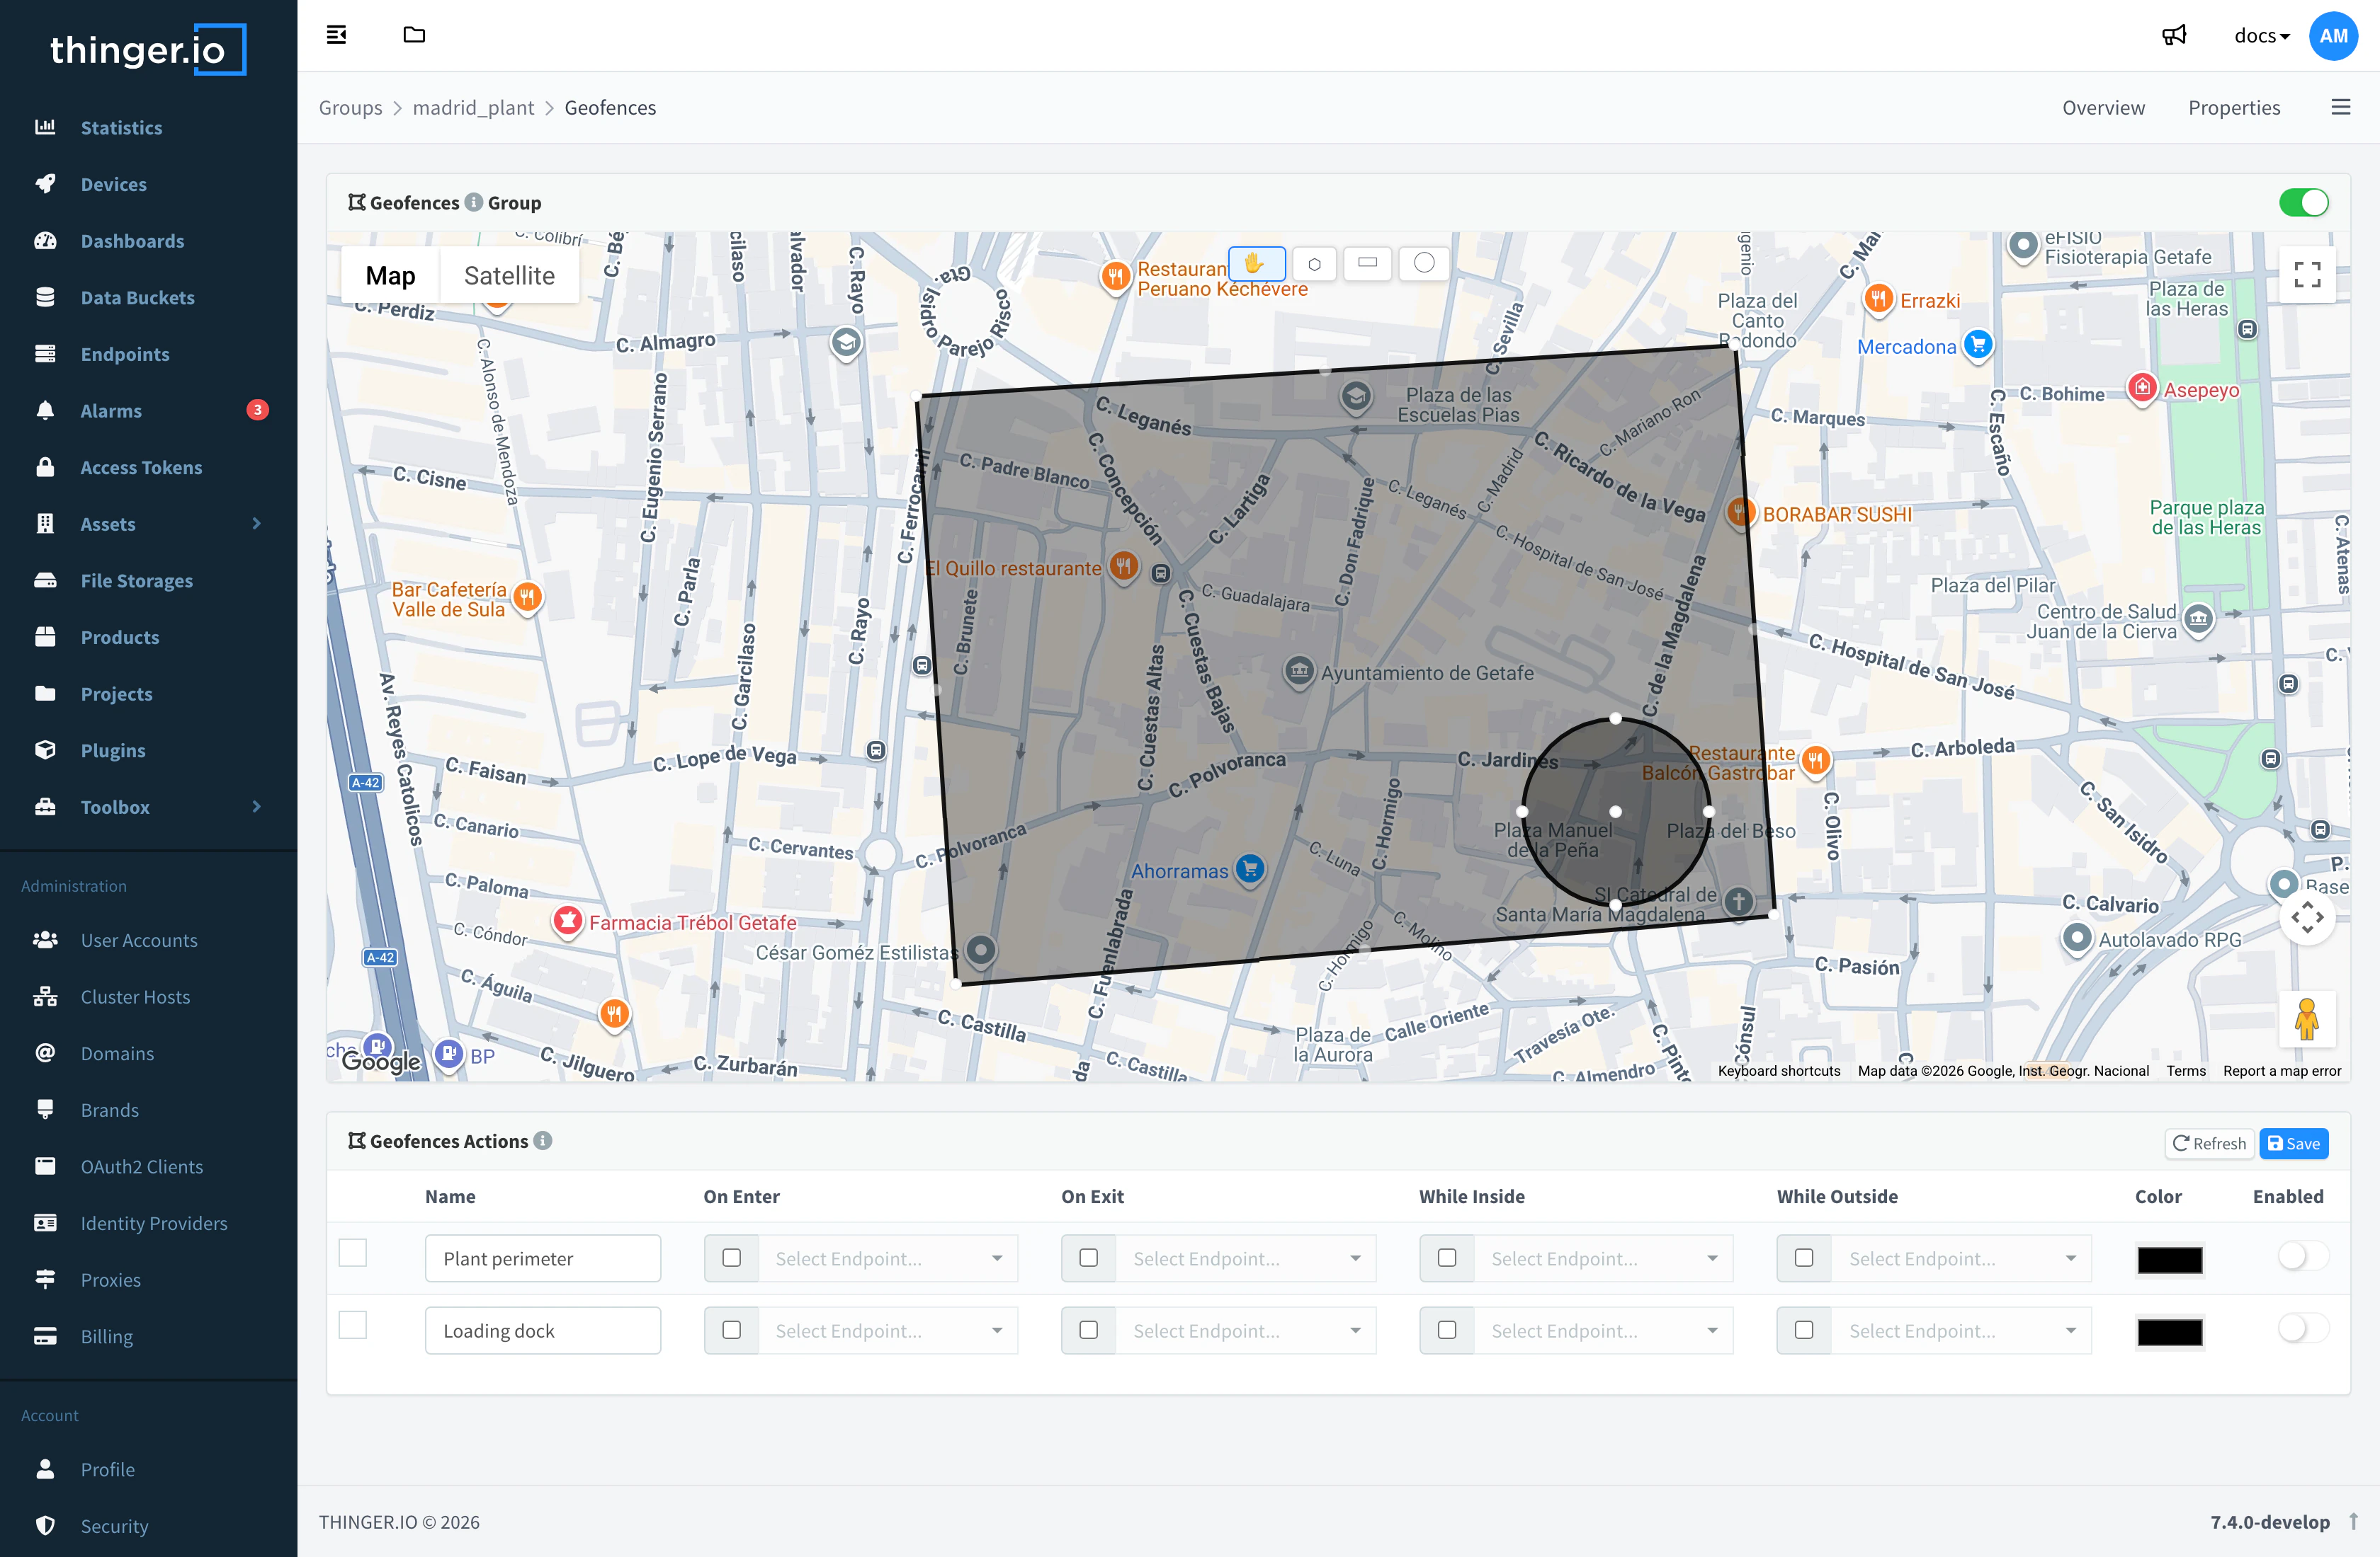Check While Outside box for Loading dock
Screen dimensions: 2380x1557
click(x=1804, y=1330)
